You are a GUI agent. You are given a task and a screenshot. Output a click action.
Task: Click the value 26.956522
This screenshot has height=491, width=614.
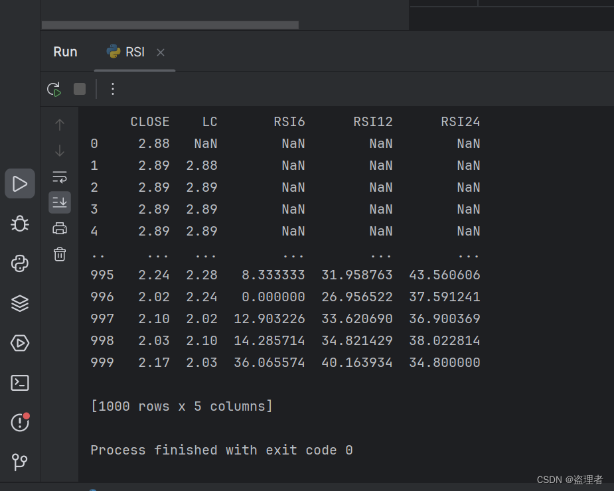coord(356,297)
